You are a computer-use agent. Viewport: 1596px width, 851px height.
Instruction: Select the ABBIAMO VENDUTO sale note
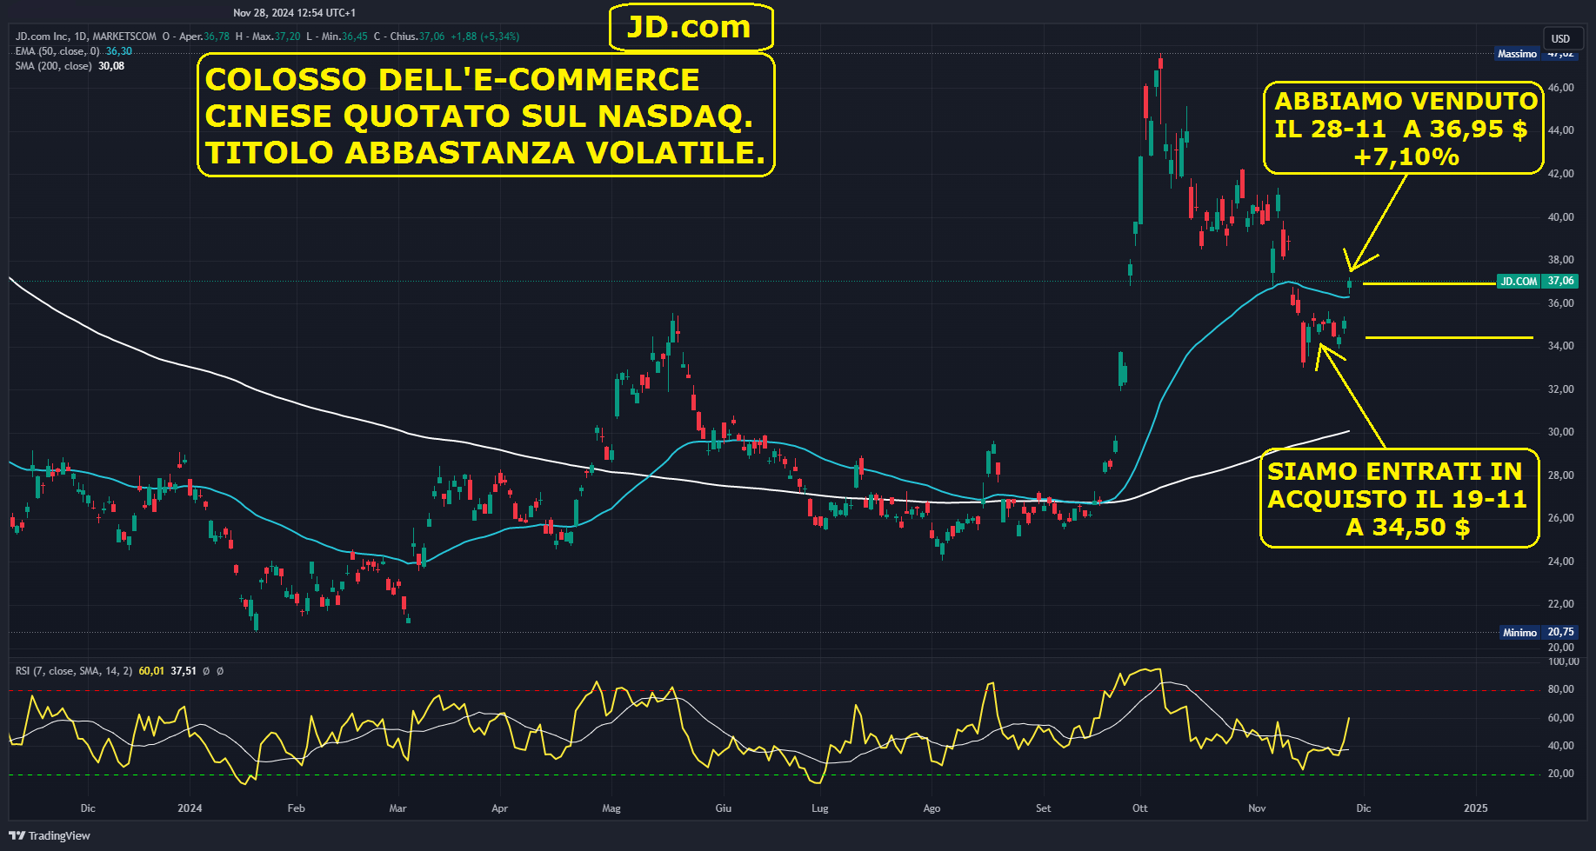1403,129
